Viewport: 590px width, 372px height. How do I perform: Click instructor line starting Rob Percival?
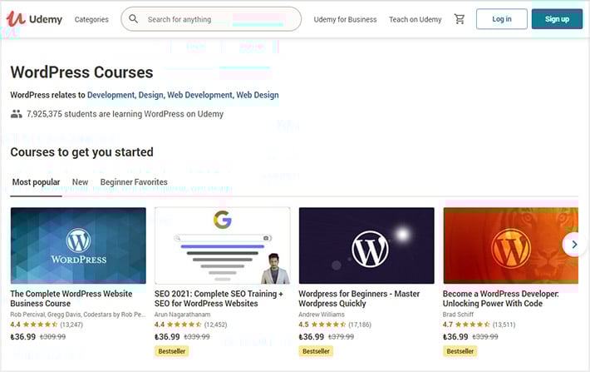[78, 315]
